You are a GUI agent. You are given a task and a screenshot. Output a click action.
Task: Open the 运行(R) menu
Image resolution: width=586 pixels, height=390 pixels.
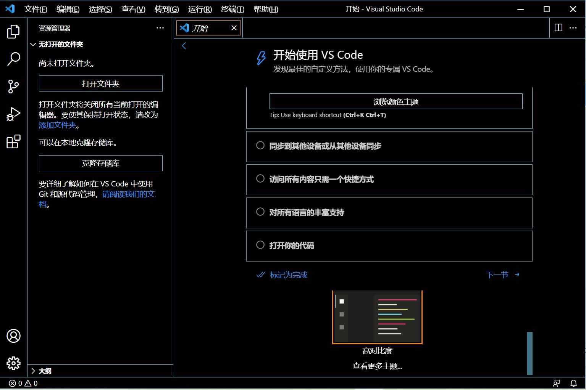[x=200, y=9]
